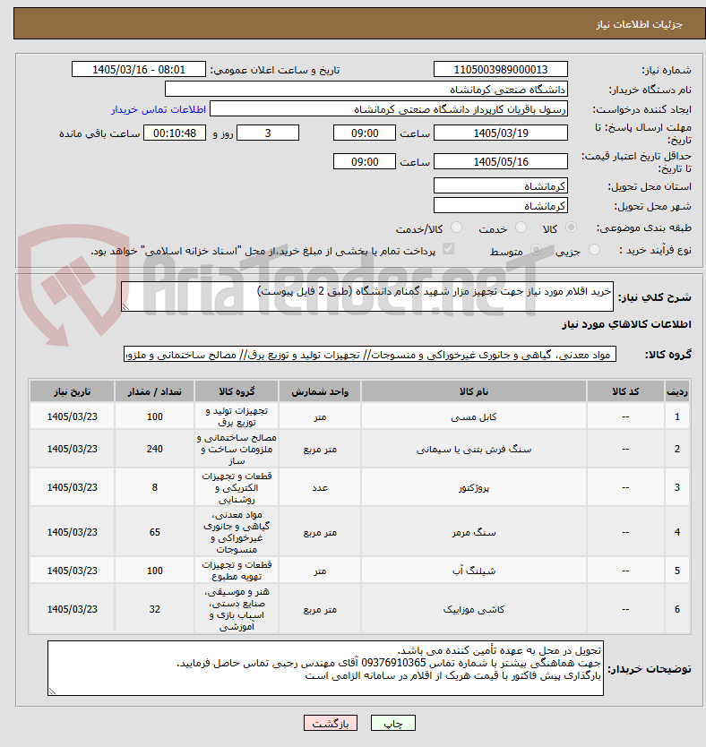The height and width of the screenshot is (747, 706).
Task: Select the کالا/خدمت radio button
Action: click(x=456, y=228)
